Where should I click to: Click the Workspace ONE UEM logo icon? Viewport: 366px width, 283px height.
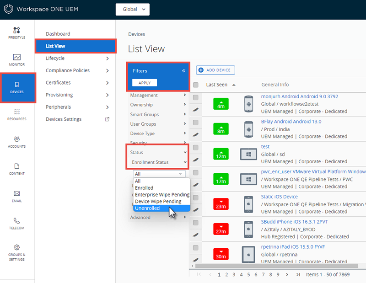[x=8, y=9]
